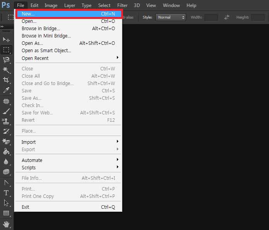Viewport: 269px width, 230px height.
Task: Expand the toolbox double-arrow toggle
Action: pyautogui.click(x=2, y=26)
